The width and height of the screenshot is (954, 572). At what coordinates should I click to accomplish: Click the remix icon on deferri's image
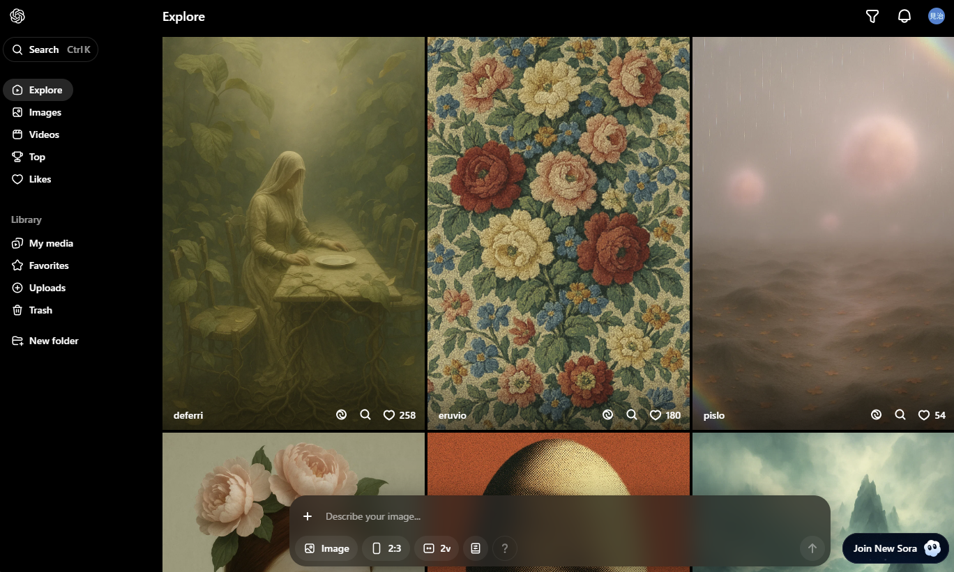click(341, 415)
